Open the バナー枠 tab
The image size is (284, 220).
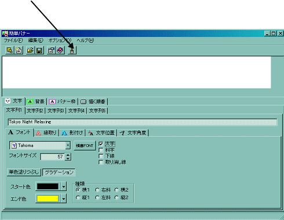pos(63,101)
